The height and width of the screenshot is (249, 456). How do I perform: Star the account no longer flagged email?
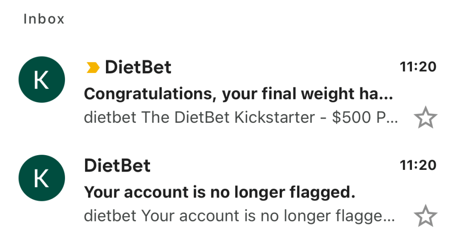(x=426, y=216)
